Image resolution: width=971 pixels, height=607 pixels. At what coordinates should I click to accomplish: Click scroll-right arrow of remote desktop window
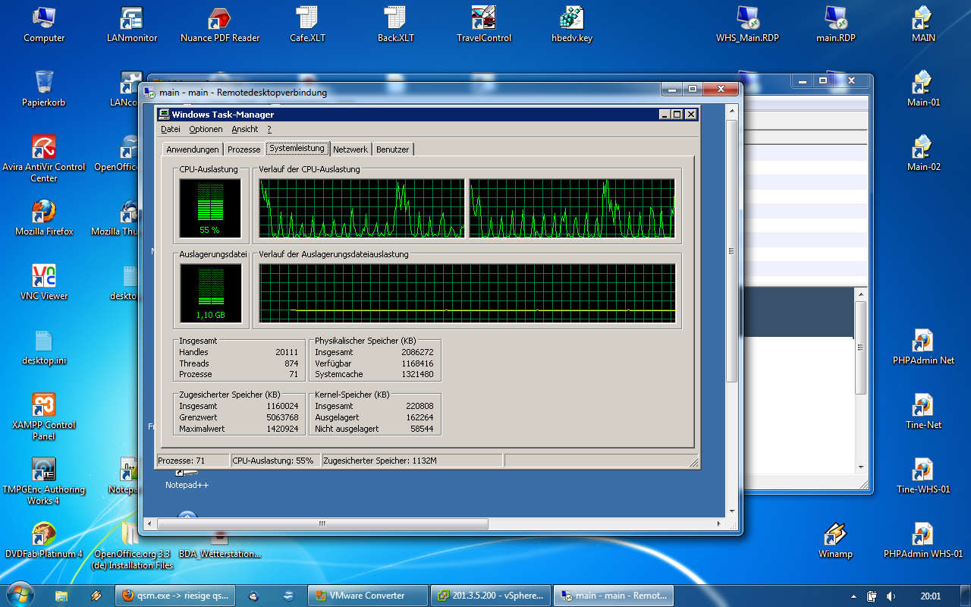tap(719, 524)
